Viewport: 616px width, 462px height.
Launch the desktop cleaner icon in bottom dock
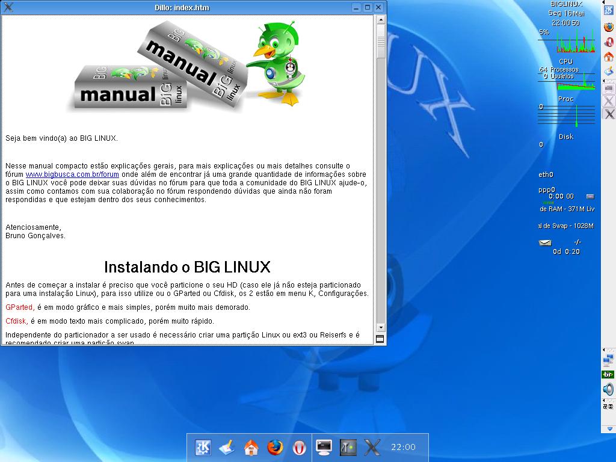click(x=227, y=447)
